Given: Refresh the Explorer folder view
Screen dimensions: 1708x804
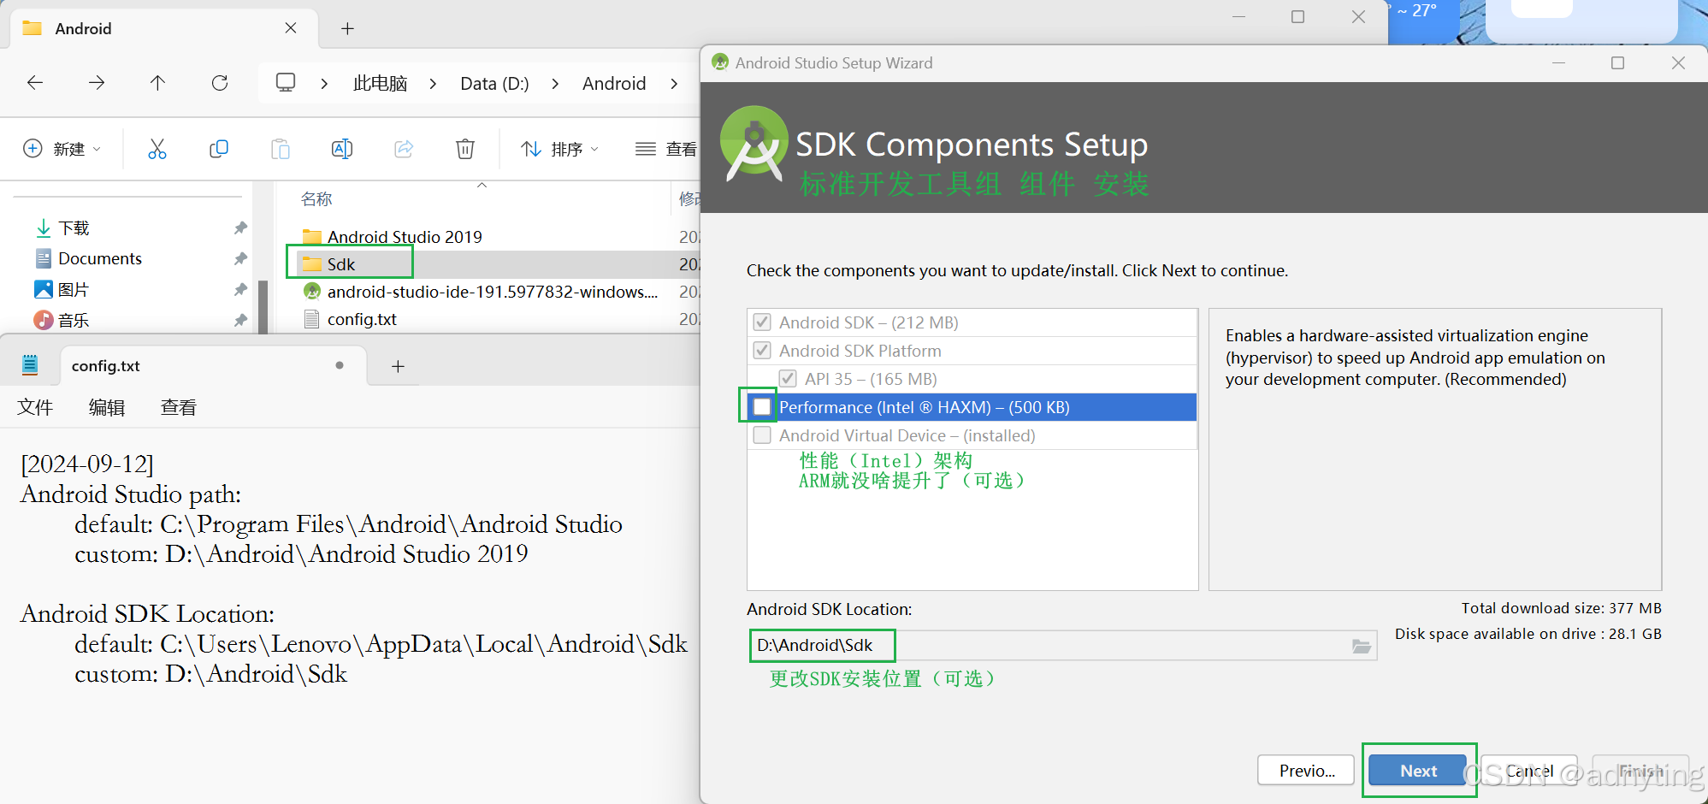Looking at the screenshot, I should (x=220, y=83).
